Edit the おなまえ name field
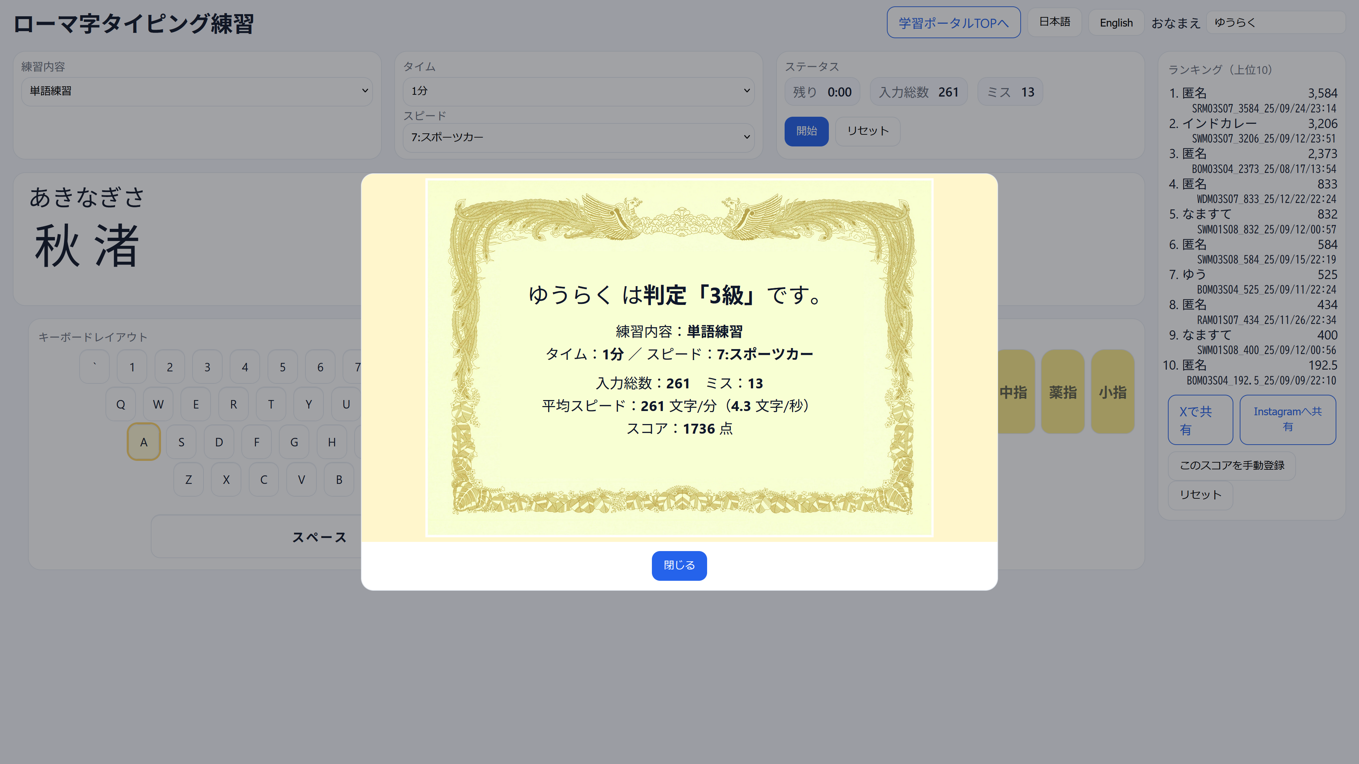 point(1277,22)
